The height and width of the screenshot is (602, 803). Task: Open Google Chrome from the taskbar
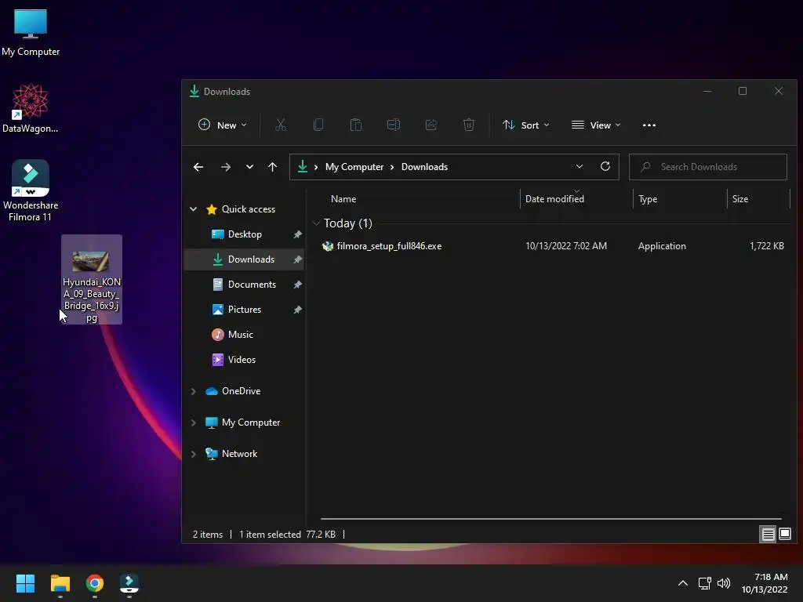(95, 583)
